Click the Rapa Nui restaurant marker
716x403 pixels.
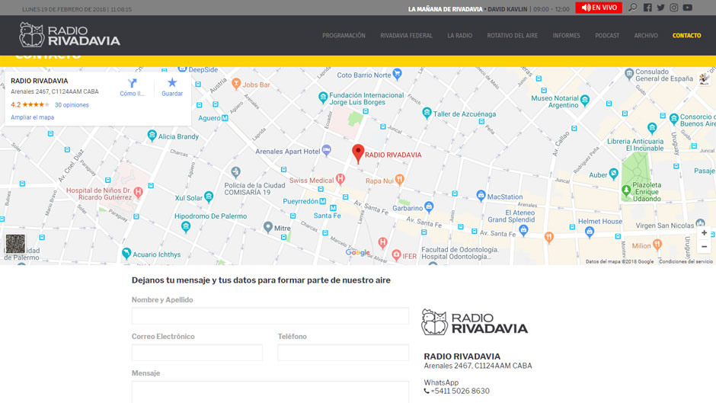tap(400, 179)
